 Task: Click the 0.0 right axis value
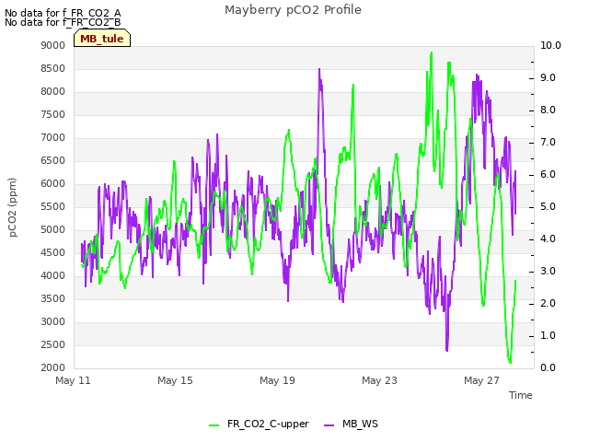coord(548,367)
